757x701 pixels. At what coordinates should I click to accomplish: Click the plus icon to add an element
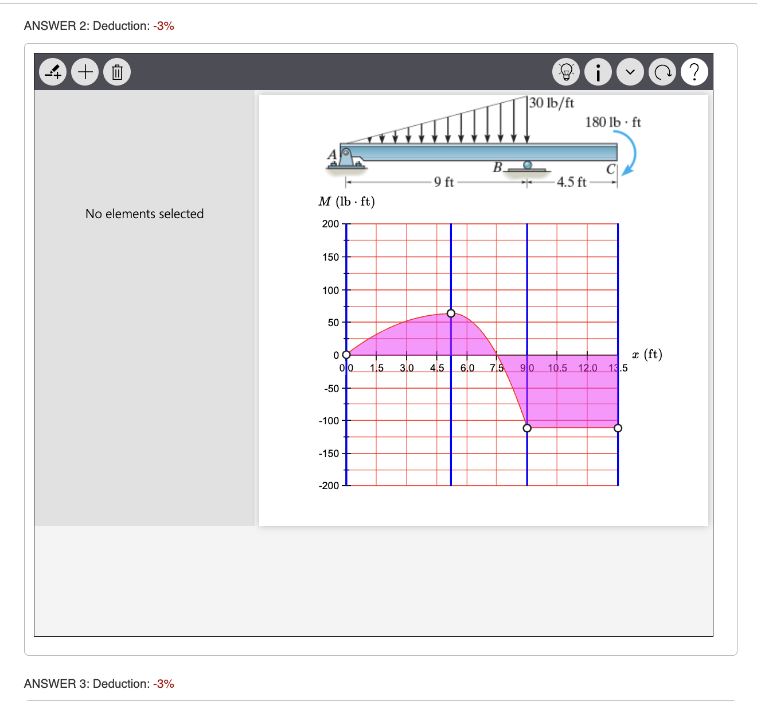[x=84, y=72]
